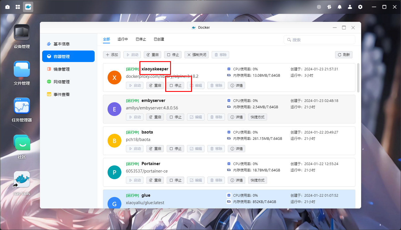Click the user account icon in top bar
The height and width of the screenshot is (230, 401).
click(x=350, y=7)
